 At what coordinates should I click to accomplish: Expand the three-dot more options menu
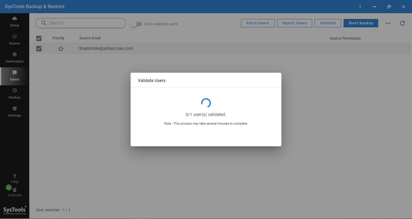click(388, 23)
